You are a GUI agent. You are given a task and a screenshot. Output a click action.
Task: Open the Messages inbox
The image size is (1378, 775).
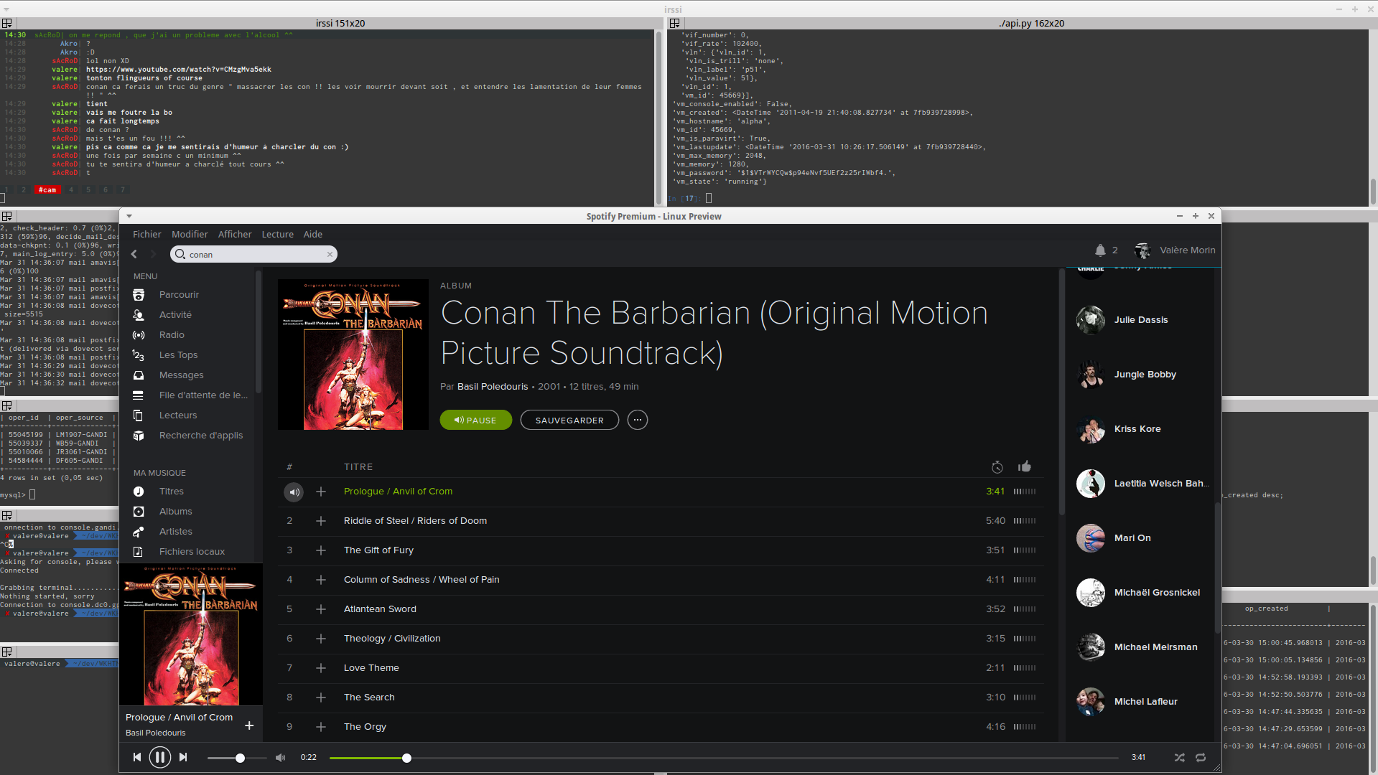click(181, 375)
